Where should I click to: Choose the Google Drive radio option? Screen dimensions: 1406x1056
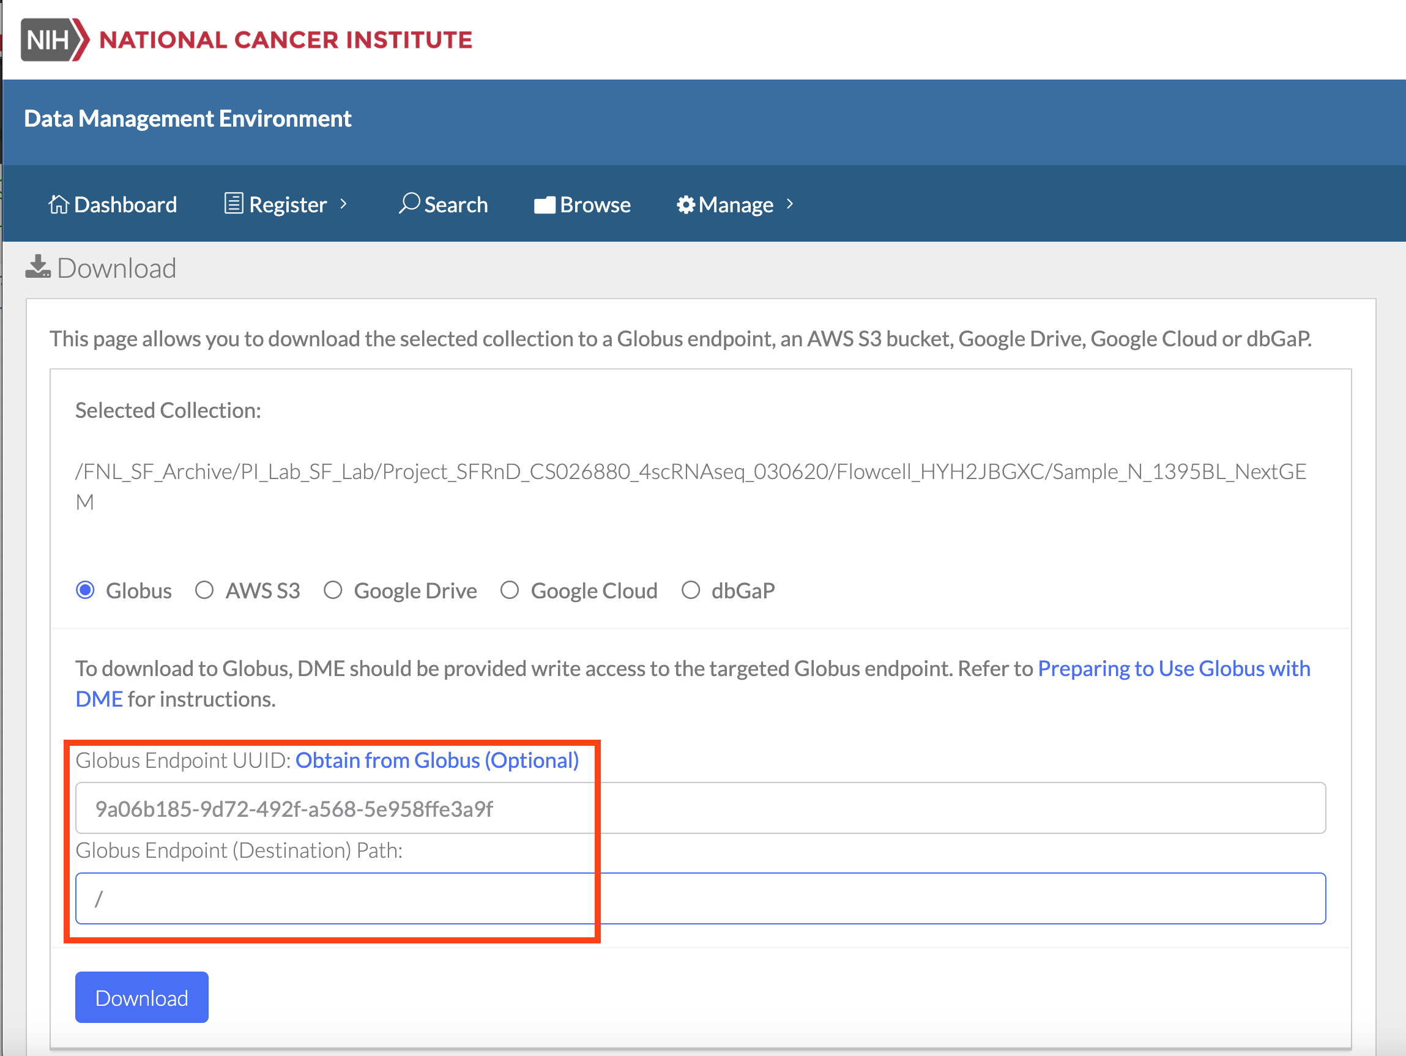click(x=333, y=590)
